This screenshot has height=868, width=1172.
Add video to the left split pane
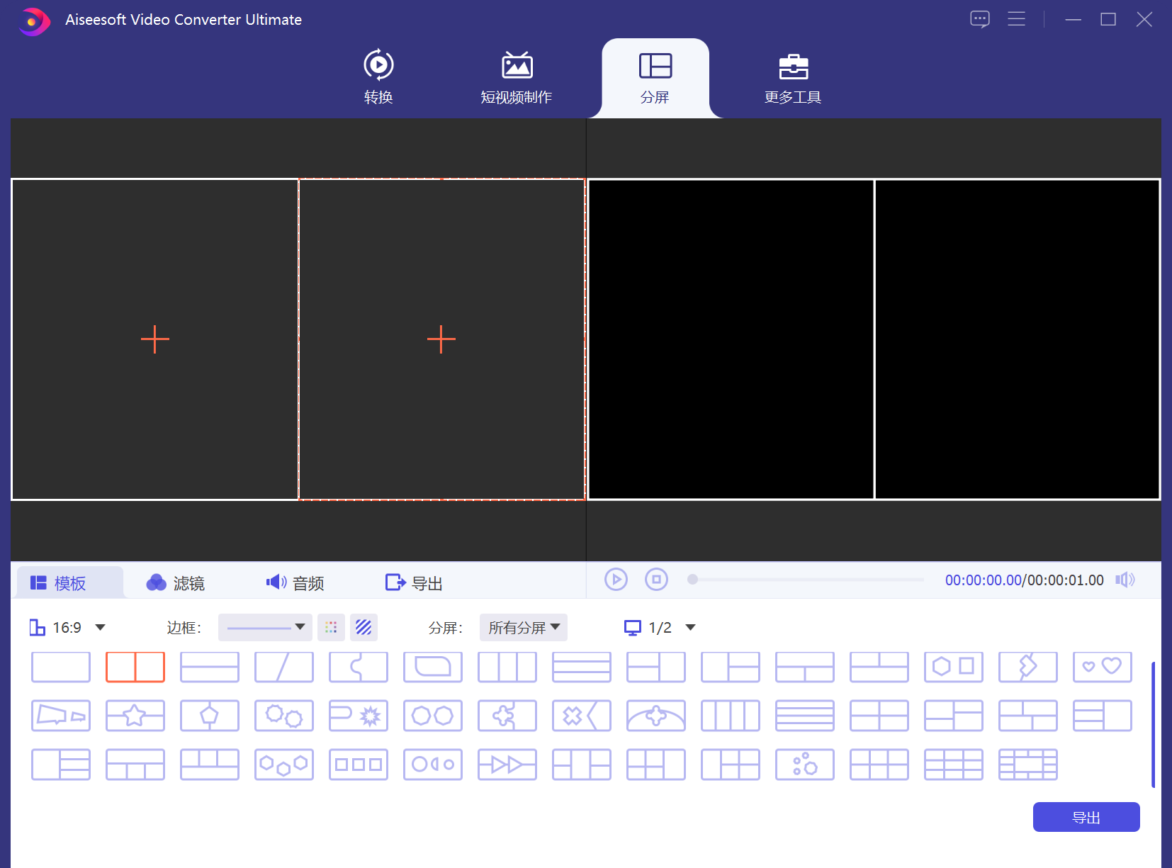click(x=155, y=339)
